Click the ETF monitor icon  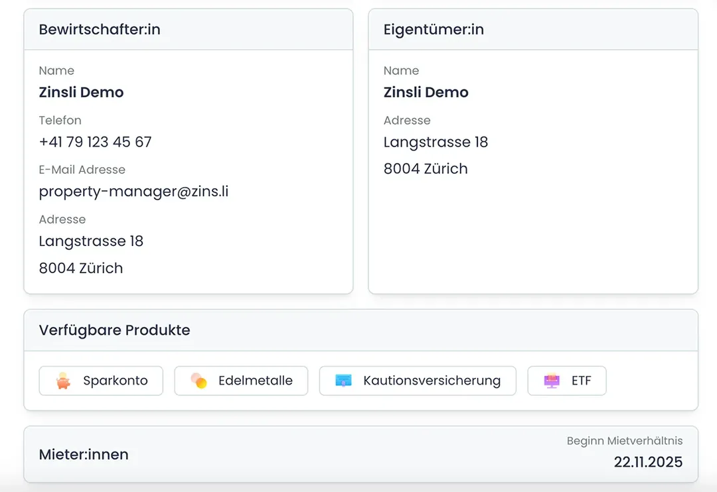tap(552, 381)
